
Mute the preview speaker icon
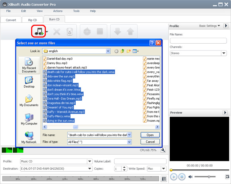click(190, 177)
